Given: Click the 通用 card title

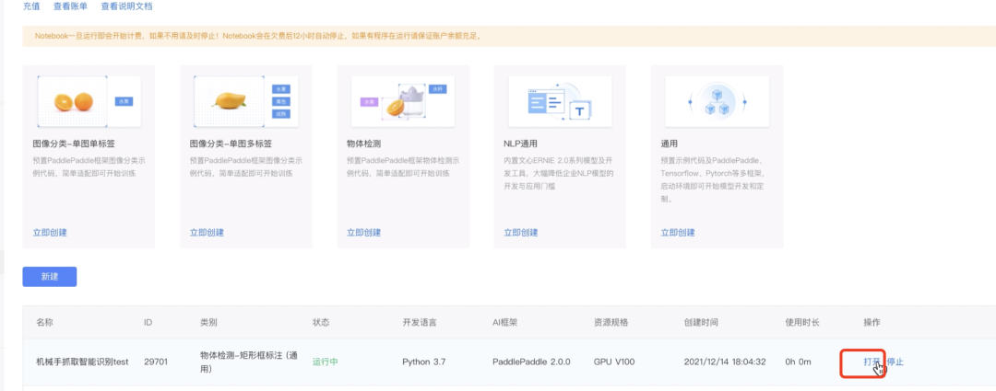Looking at the screenshot, I should pyautogui.click(x=670, y=144).
